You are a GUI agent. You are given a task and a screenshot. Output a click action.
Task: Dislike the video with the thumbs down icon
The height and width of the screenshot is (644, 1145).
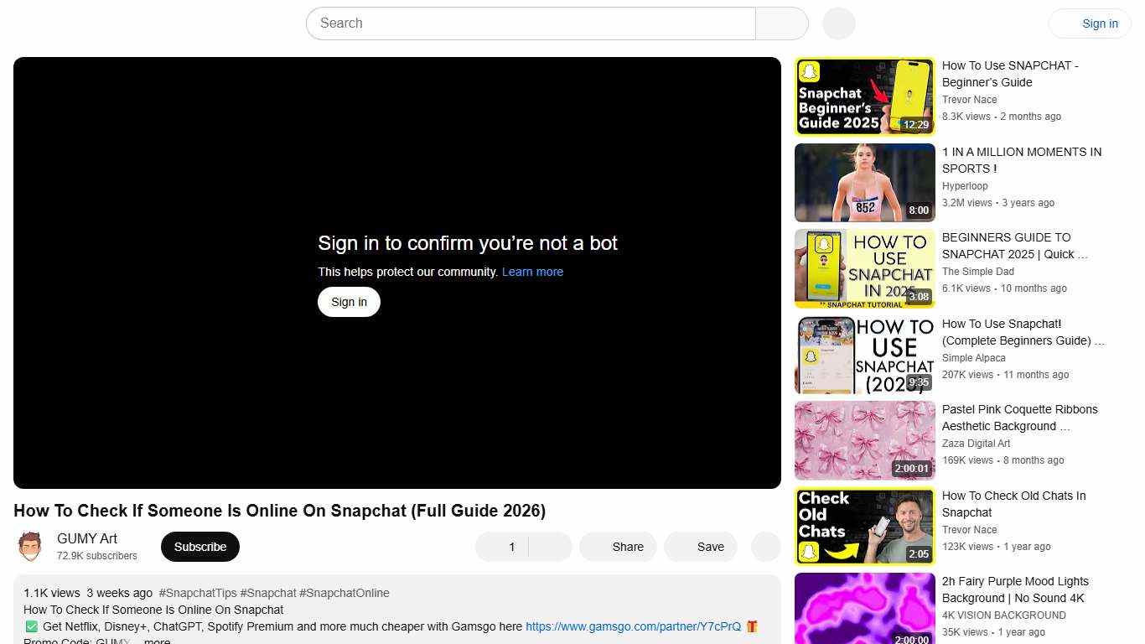point(549,546)
